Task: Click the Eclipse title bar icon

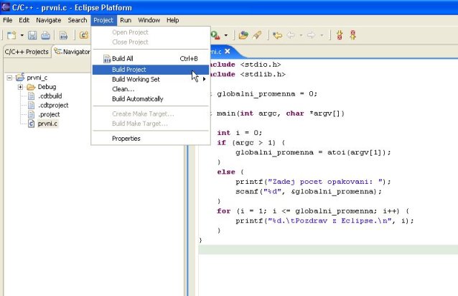Action: pos(6,7)
